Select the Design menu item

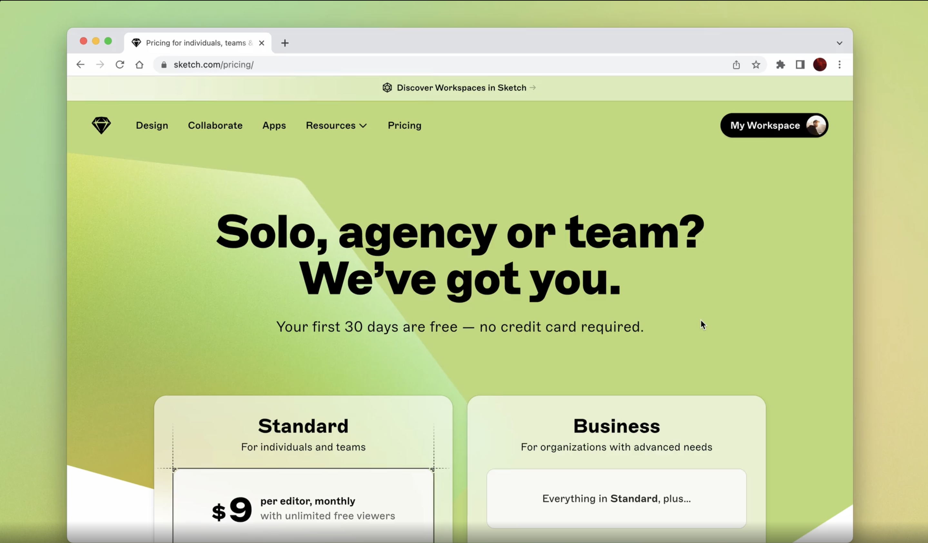(x=152, y=125)
